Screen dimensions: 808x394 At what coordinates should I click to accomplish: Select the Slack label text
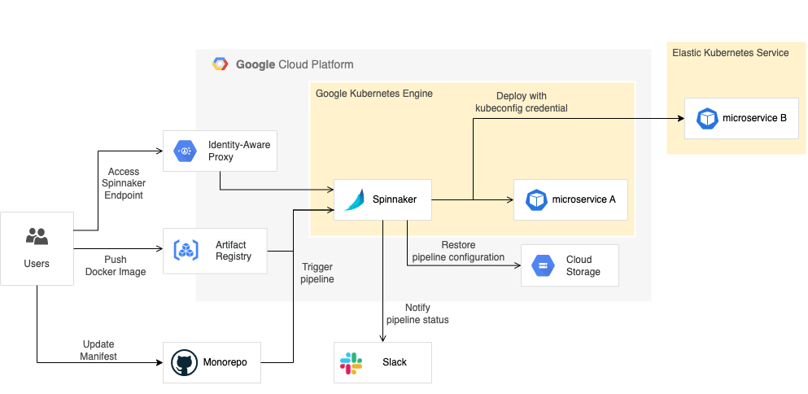pyautogui.click(x=395, y=362)
